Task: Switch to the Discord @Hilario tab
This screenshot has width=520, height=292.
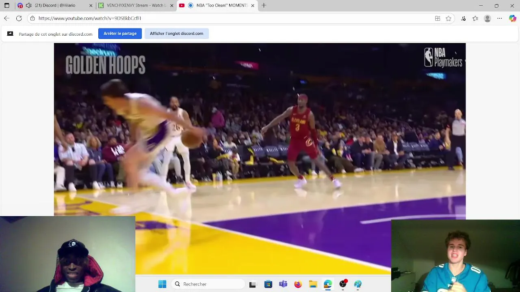Action: 55,6
